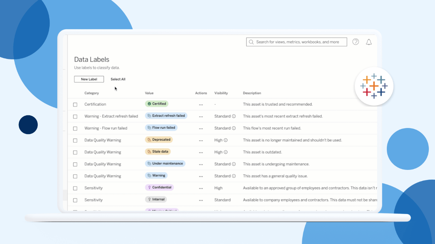Focus the search views and workbooks field

coord(297,42)
